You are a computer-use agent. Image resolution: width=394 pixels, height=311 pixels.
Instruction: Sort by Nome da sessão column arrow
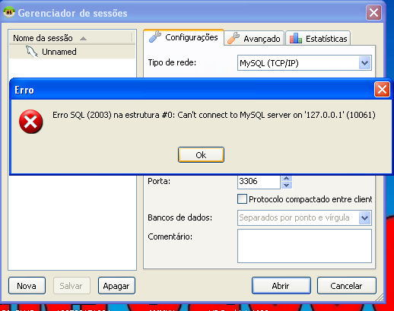pyautogui.click(x=83, y=39)
